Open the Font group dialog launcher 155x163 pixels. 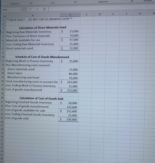click(x=75, y=2)
